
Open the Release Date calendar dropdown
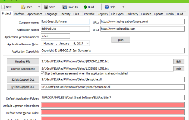87,43
